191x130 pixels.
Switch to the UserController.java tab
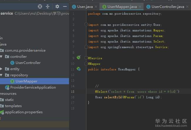click(x=168, y=7)
